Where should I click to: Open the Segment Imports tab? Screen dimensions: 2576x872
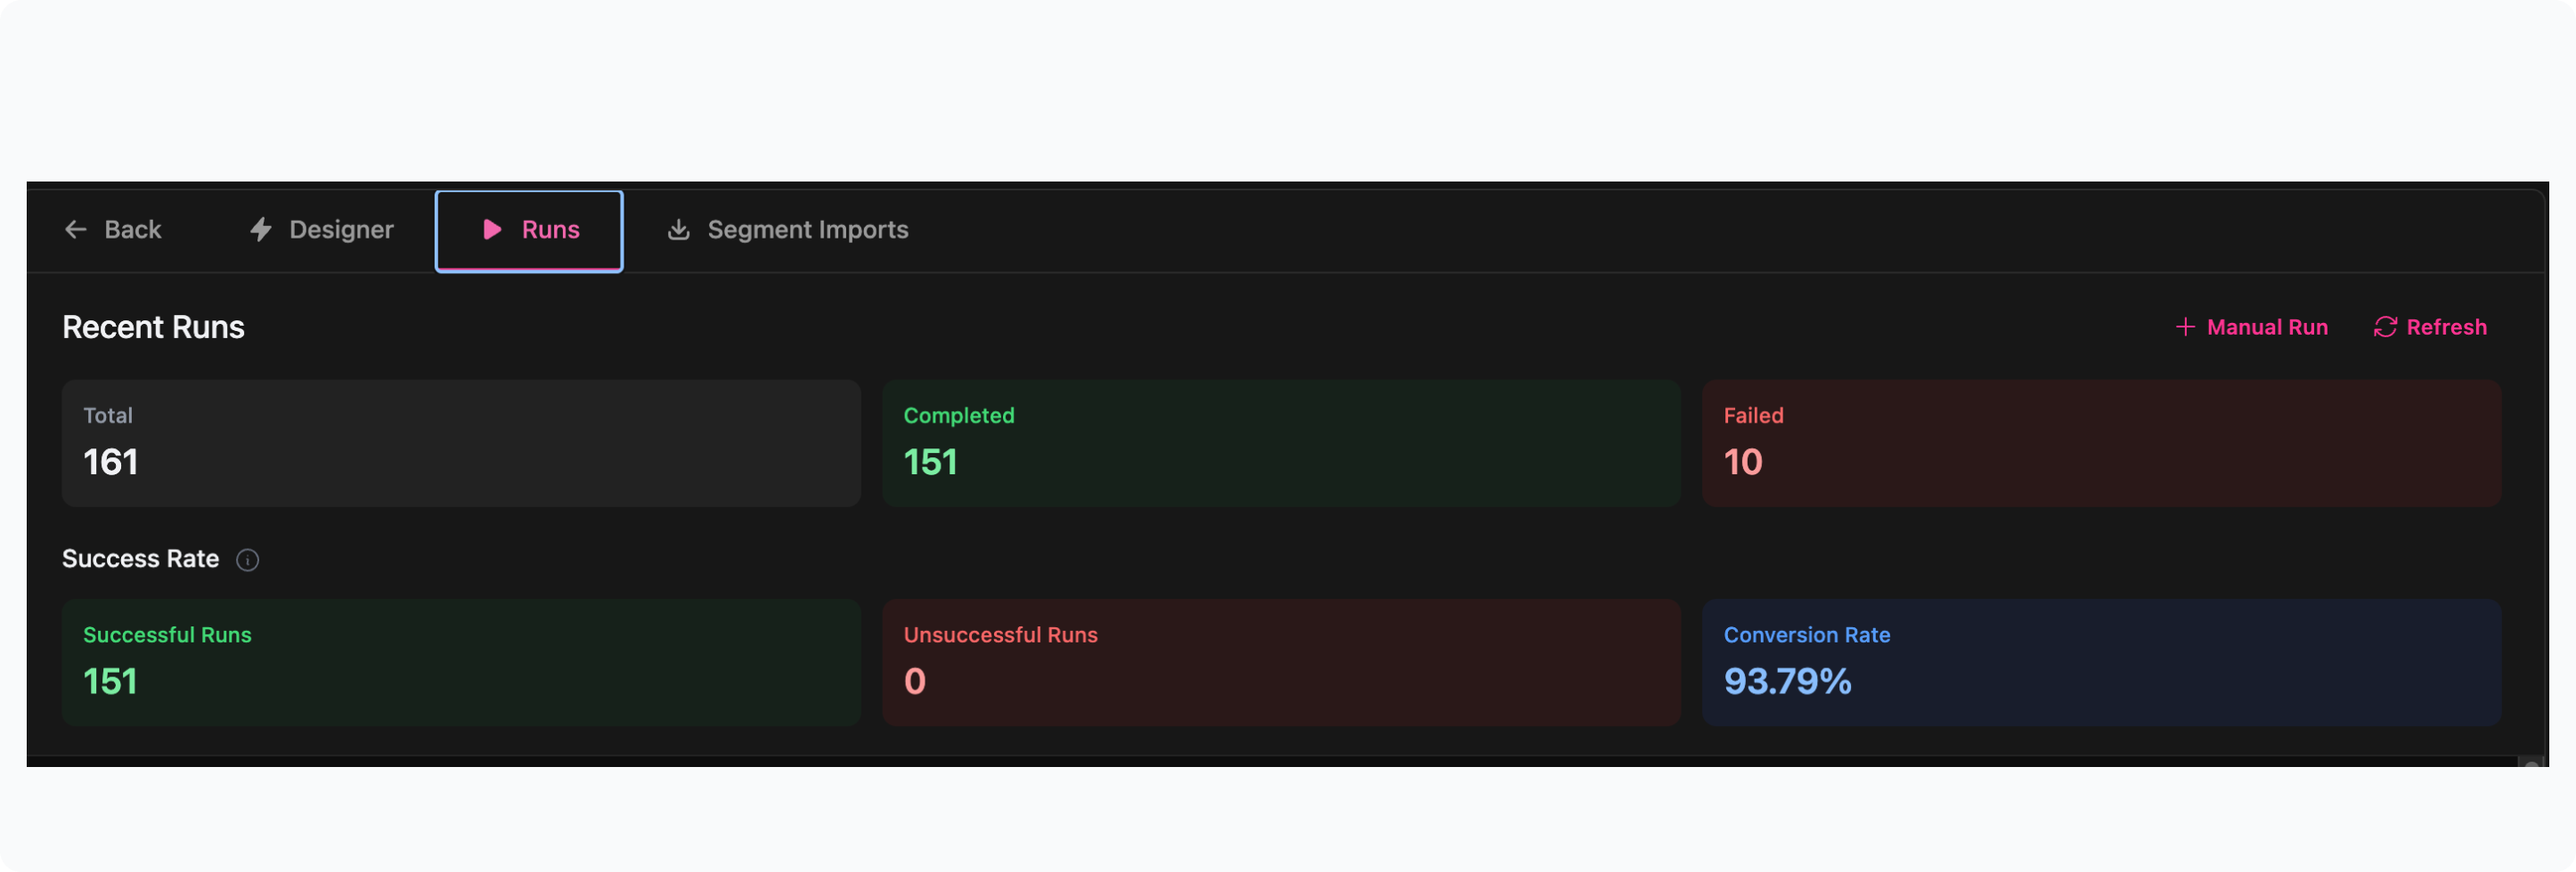point(807,230)
